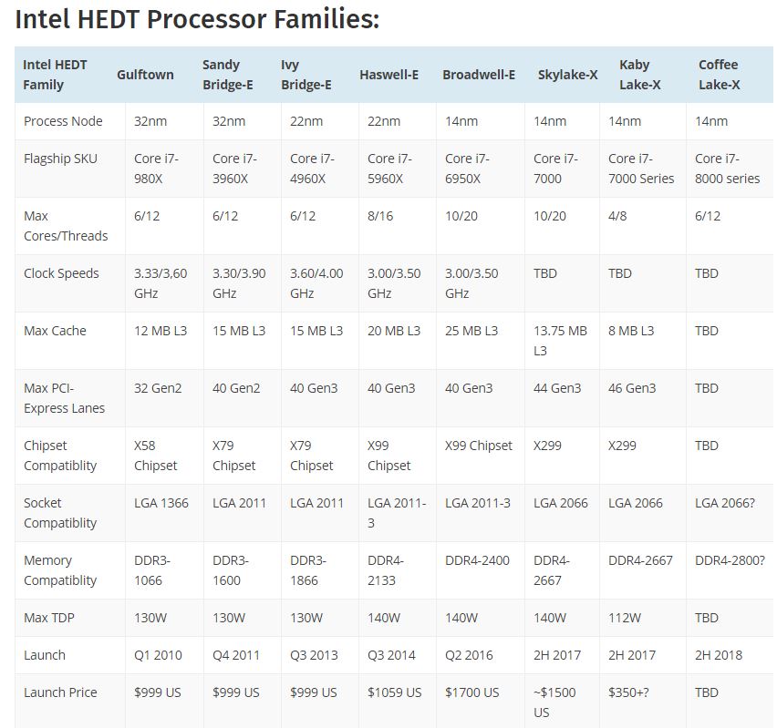Screen dimensions: 777x728
Task: Click the 13.75 MB L3 cache cell
Action: pos(560,341)
